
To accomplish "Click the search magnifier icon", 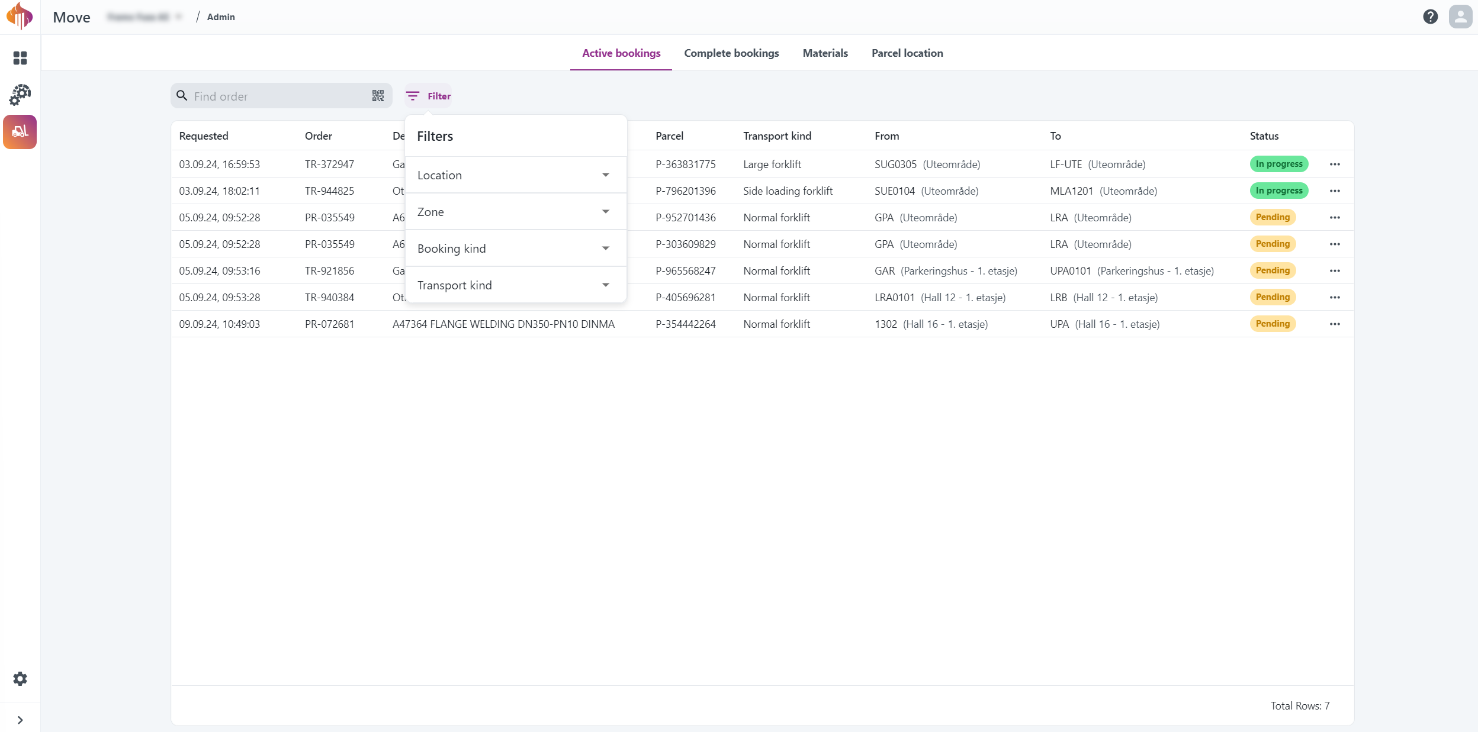I will 182,95.
